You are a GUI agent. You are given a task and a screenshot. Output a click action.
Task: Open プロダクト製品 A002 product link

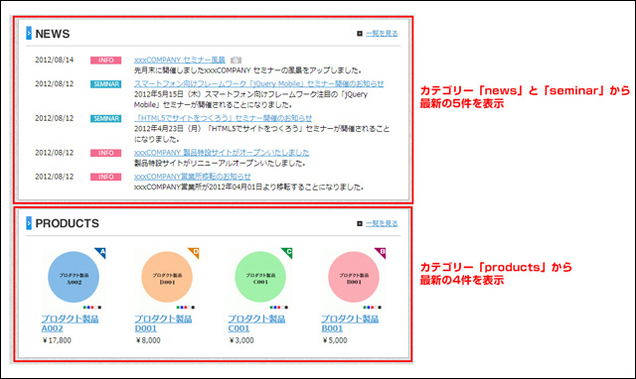[70, 323]
